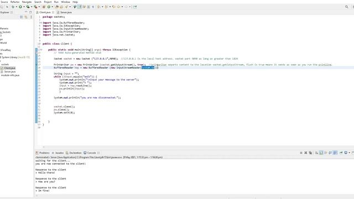Image resolution: width=354 pixels, height=199 pixels.
Task: Open the Run dropdown arrow
Action: pyautogui.click(x=24, y=7)
